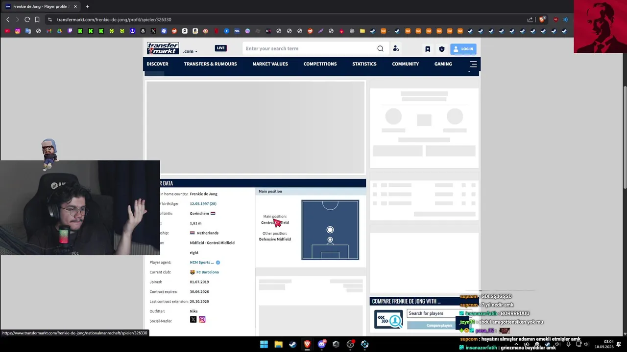The height and width of the screenshot is (352, 627).
Task: Open the HCM Sports player agent link
Action: pyautogui.click(x=202, y=262)
